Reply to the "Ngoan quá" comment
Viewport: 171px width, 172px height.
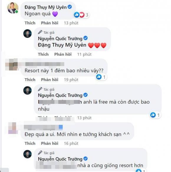[50, 23]
